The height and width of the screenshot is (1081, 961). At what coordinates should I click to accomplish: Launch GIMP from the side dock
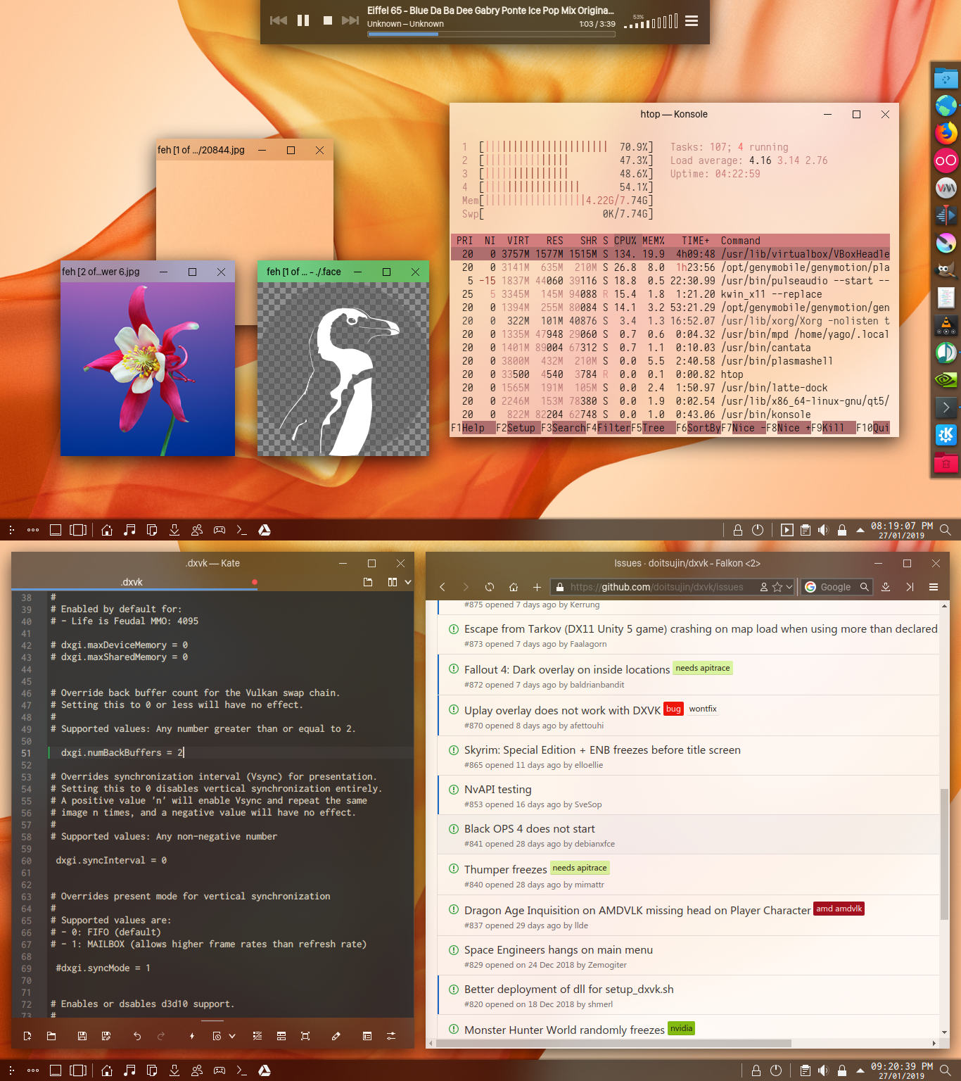[x=946, y=270]
